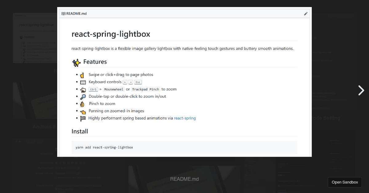369x193 pixels.
Task: Click the yarn add react-spring-lightbox code block
Action: click(x=184, y=147)
